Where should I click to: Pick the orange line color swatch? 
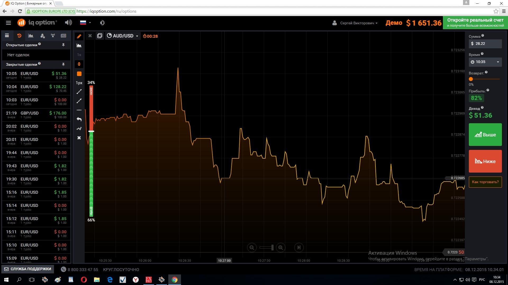point(79,74)
